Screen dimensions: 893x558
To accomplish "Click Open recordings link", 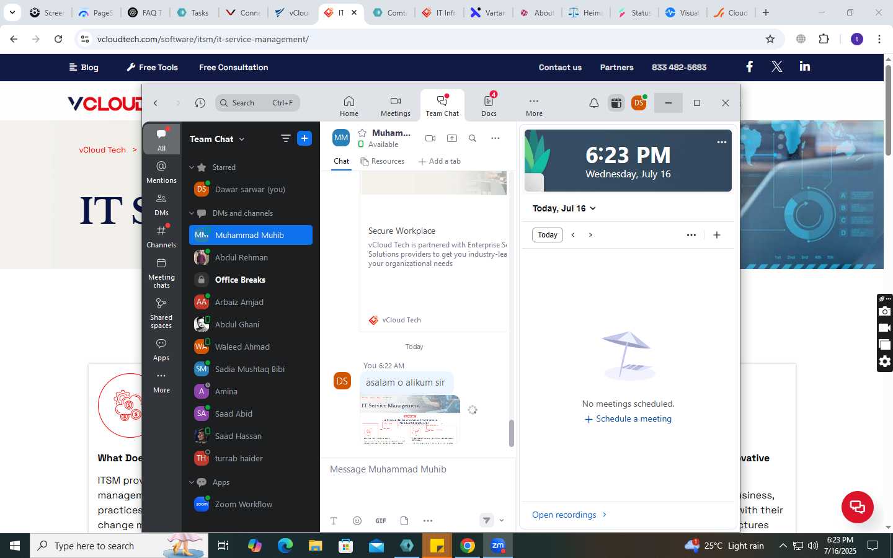I will (569, 515).
